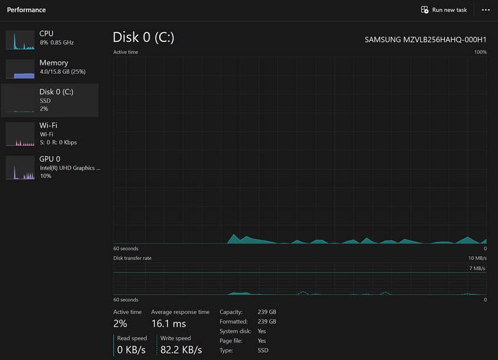Click the Write speed 82.2 KB/s value
This screenshot has width=498, height=360.
[x=181, y=350]
